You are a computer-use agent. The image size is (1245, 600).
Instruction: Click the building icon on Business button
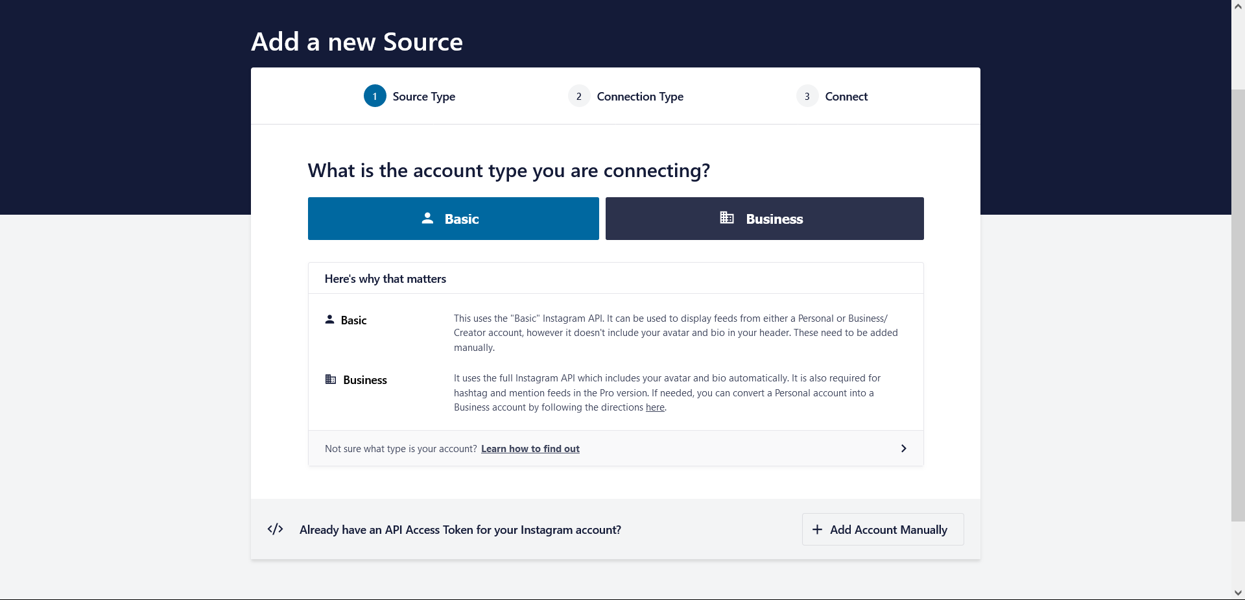coord(727,218)
